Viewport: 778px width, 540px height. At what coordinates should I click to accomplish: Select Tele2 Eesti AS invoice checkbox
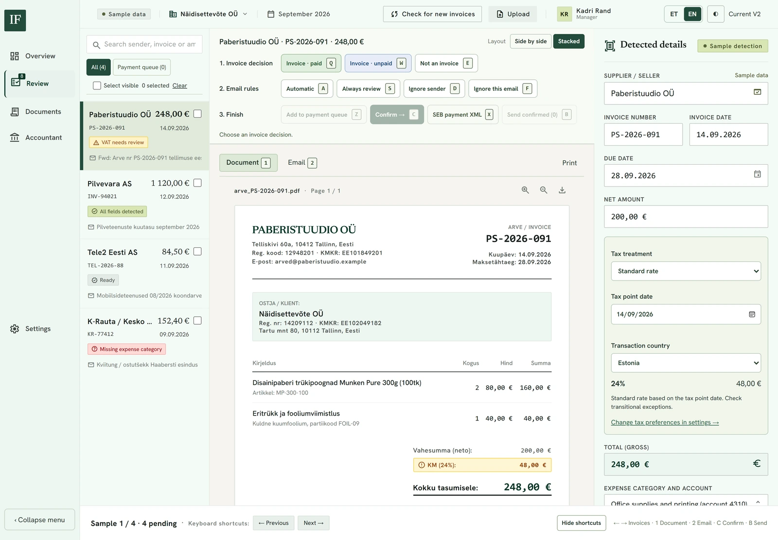coord(197,251)
